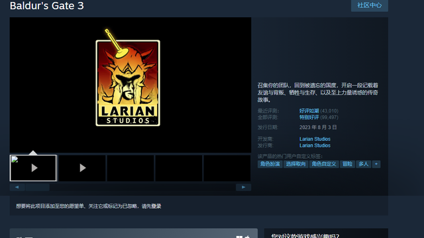Open the 好评如潮 recent reviews link

pyautogui.click(x=309, y=111)
